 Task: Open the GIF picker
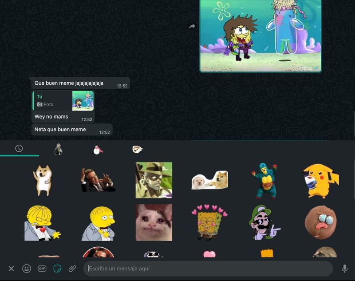click(x=42, y=269)
